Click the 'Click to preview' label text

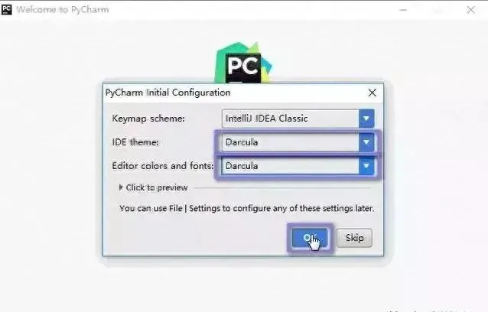click(157, 187)
